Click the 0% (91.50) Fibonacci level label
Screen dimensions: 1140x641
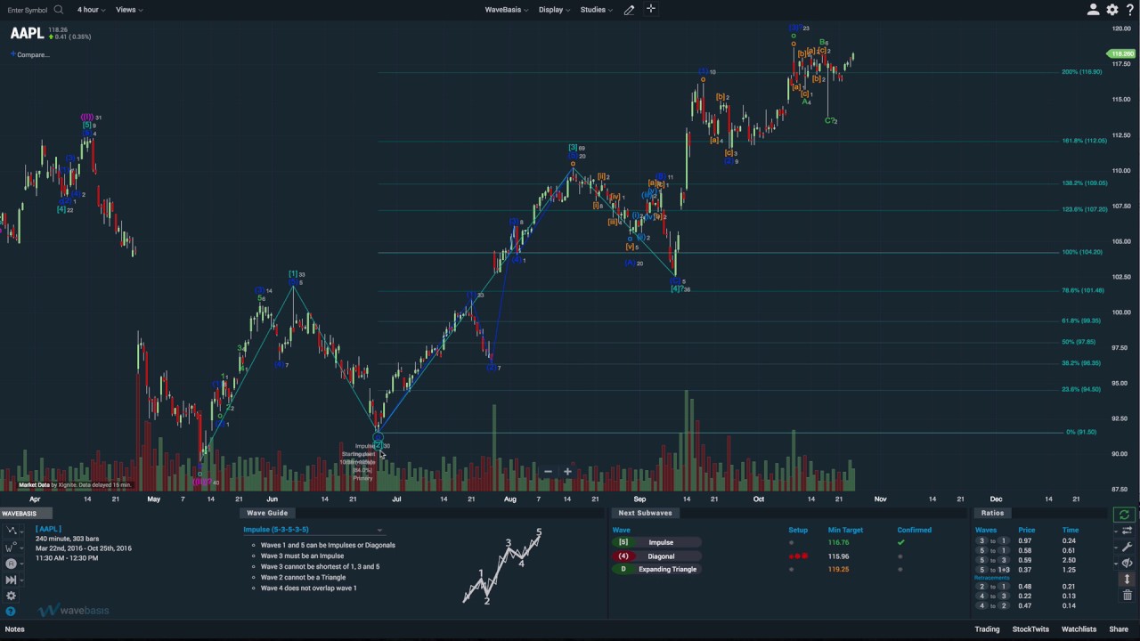(x=1081, y=433)
